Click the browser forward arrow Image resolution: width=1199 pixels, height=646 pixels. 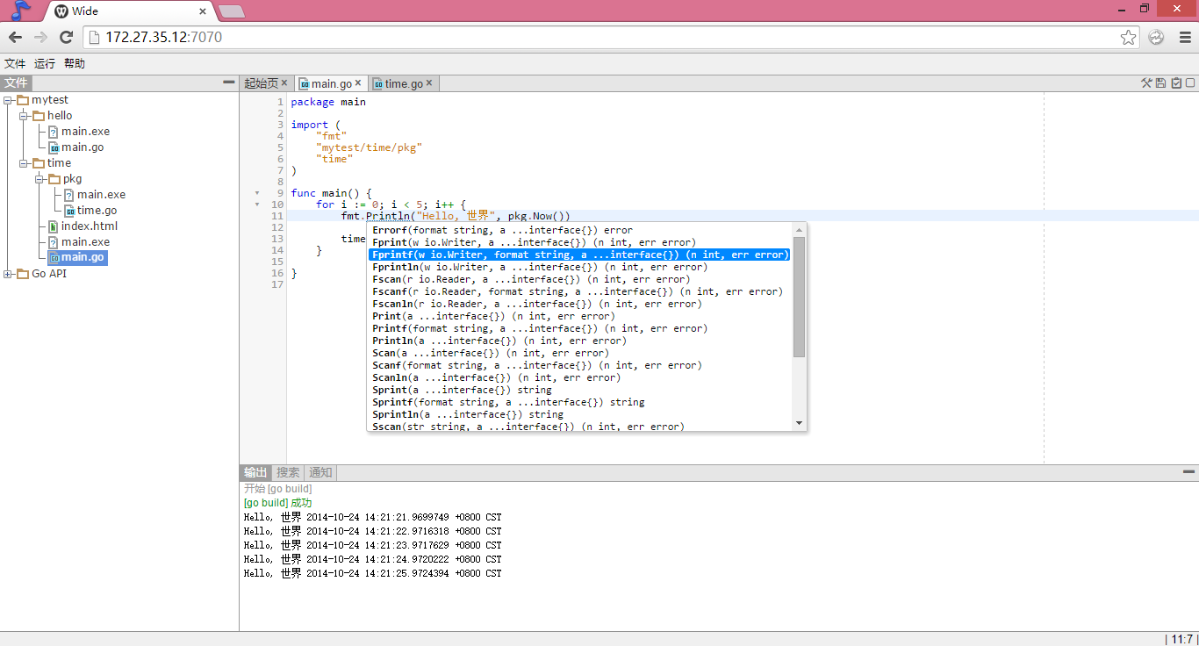40,37
